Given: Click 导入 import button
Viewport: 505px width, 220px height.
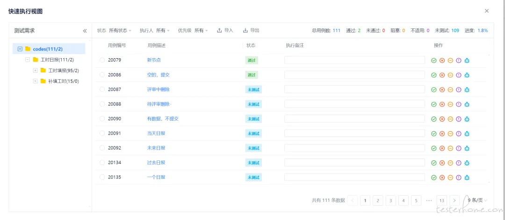Looking at the screenshot, I should [x=225, y=30].
